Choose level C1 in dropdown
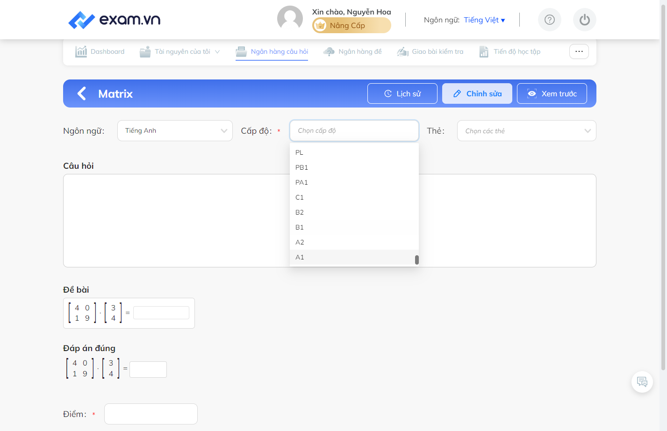This screenshot has height=431, width=667. click(354, 197)
